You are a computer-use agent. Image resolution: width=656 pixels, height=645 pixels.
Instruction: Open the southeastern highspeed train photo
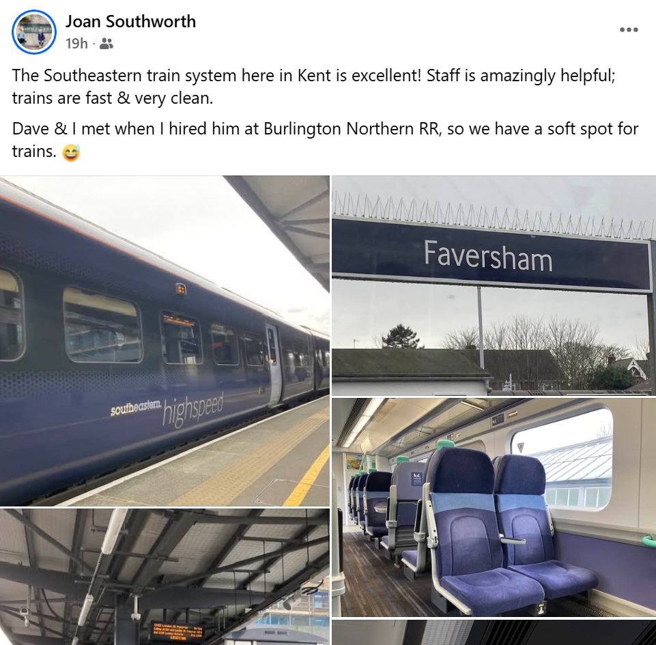pyautogui.click(x=165, y=341)
